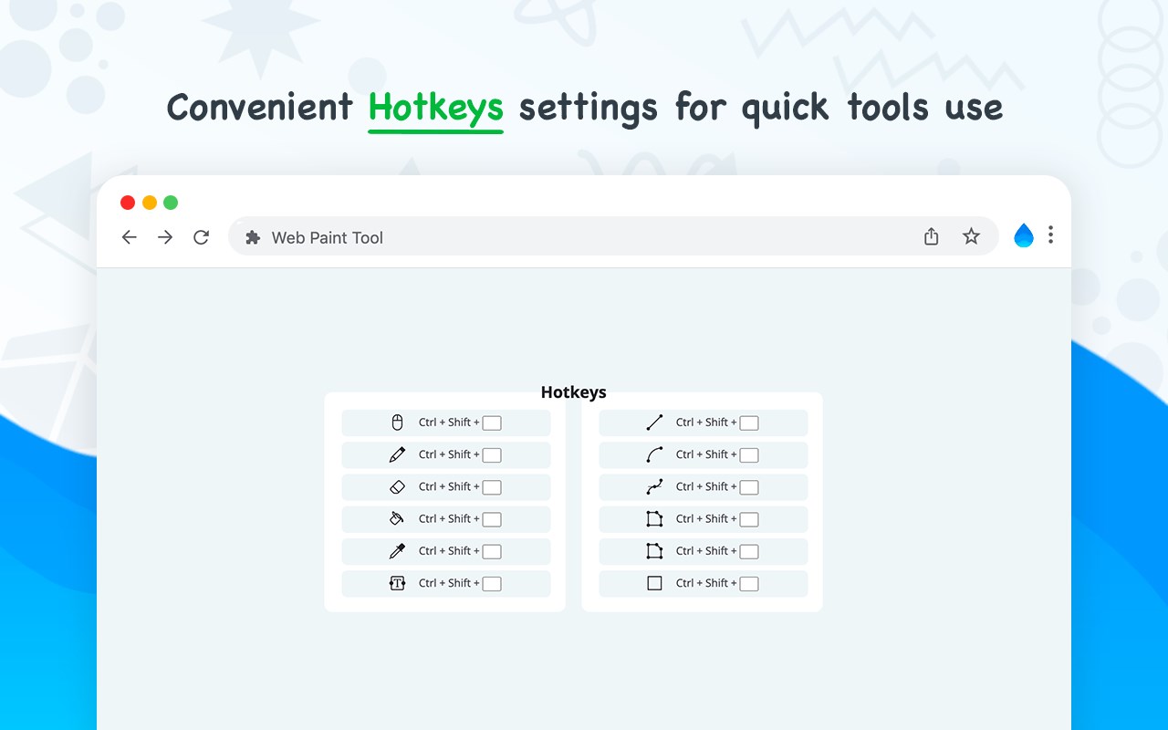Image resolution: width=1168 pixels, height=730 pixels.
Task: Click the straight line tool icon
Action: [654, 422]
